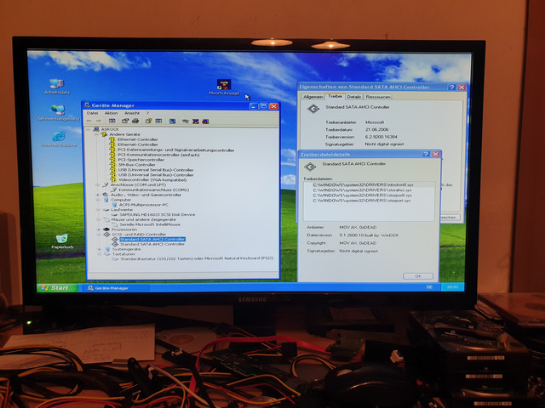The image size is (545, 408).
Task: Select the storport.sys driver file
Action: 362,201
